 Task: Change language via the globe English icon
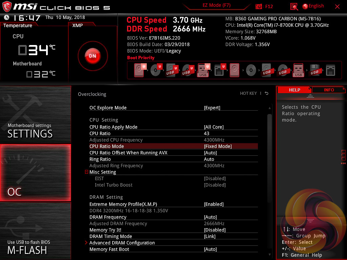click(313, 6)
